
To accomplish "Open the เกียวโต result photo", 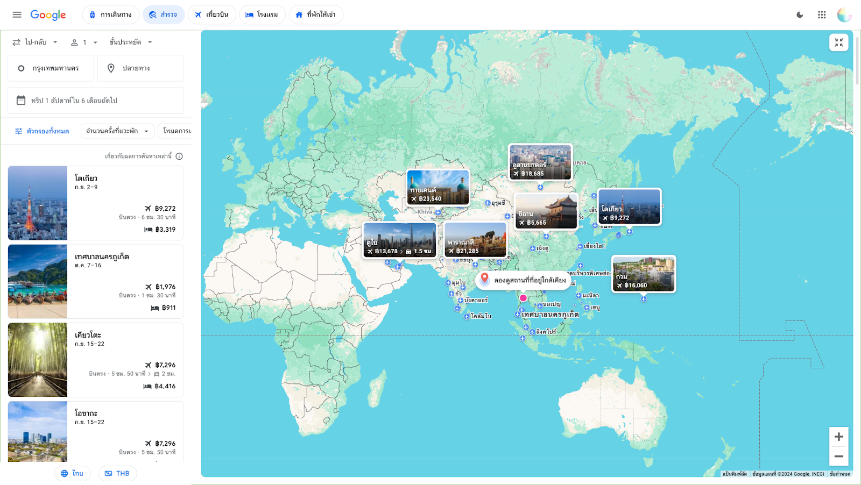I will [x=38, y=360].
